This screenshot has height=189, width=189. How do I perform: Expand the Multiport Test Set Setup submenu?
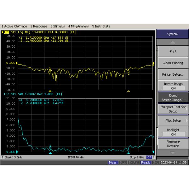pyautogui.click(x=173, y=109)
